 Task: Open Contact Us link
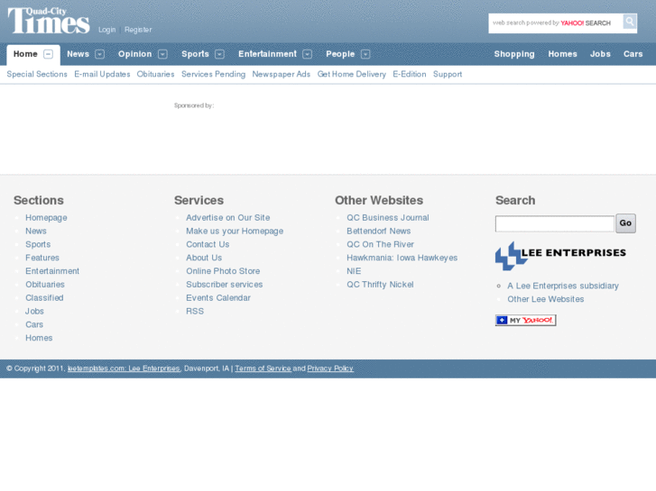(208, 244)
